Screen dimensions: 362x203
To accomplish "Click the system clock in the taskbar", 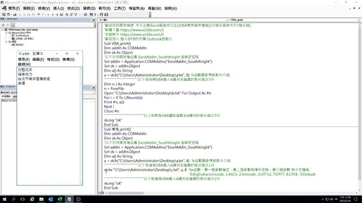I will (x=345, y=199).
